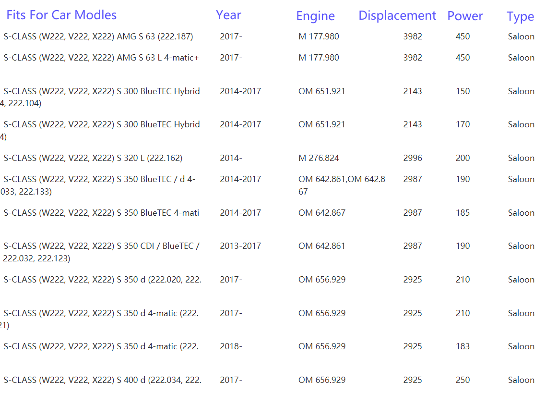Click the power value 185
The height and width of the screenshot is (393, 546).
[x=463, y=213]
